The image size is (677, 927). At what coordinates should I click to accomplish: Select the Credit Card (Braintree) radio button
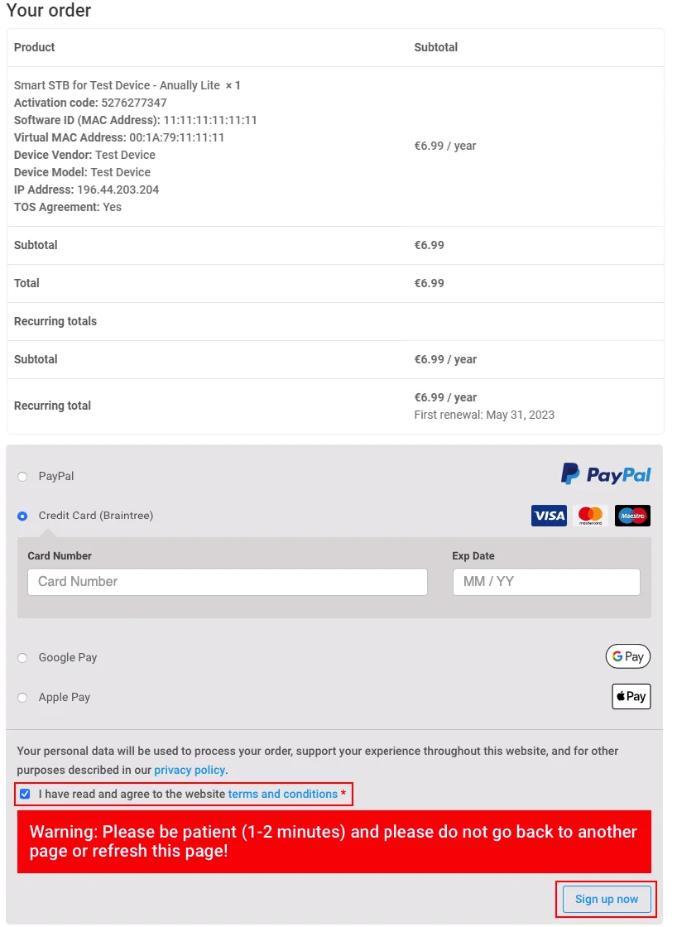pyautogui.click(x=22, y=516)
